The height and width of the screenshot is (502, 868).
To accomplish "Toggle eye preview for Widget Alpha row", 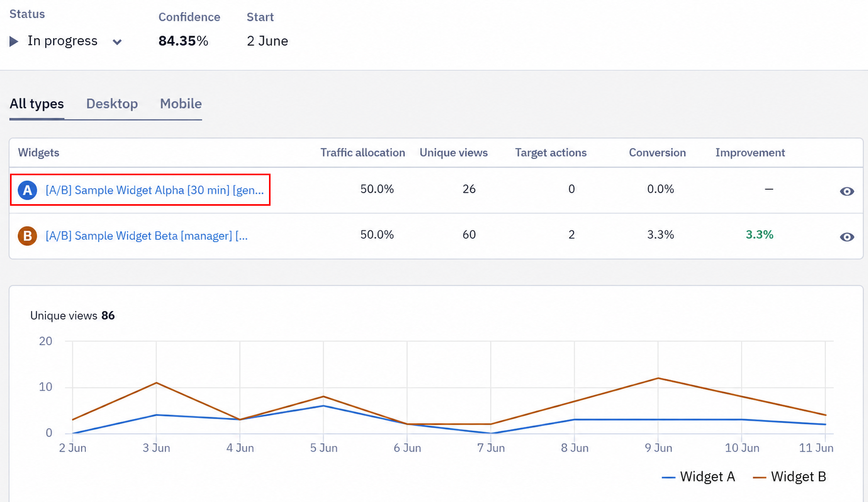I will 847,192.
